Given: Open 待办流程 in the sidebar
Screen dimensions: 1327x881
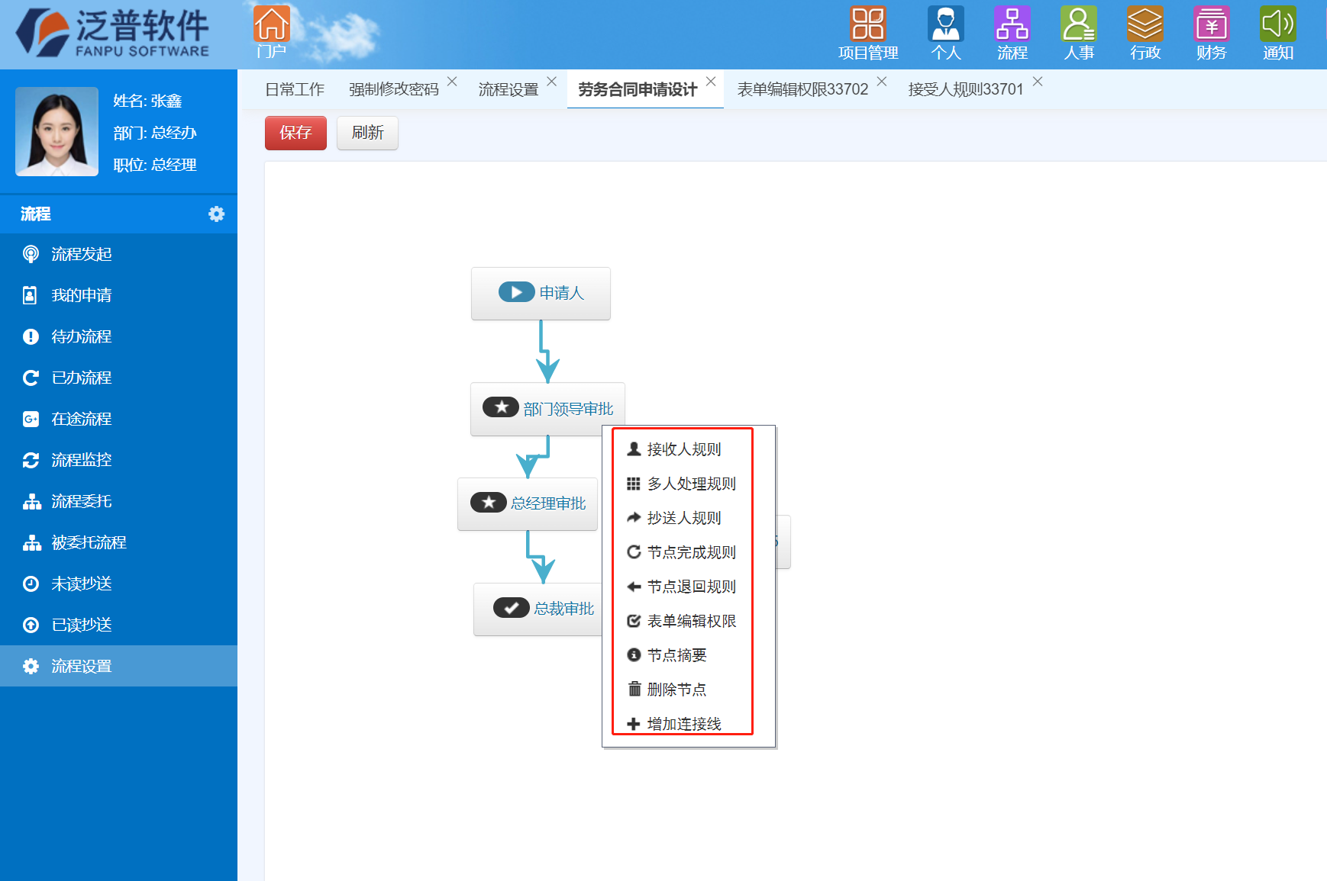Looking at the screenshot, I should pyautogui.click(x=81, y=336).
